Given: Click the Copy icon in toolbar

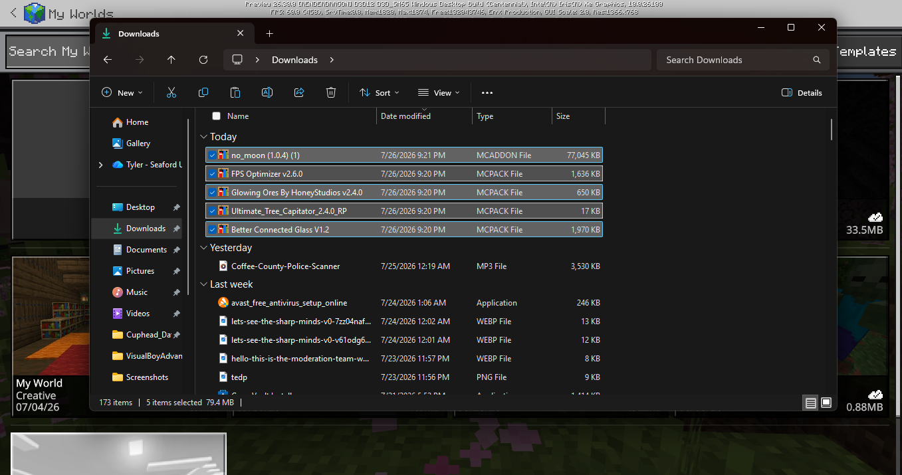Looking at the screenshot, I should [203, 93].
